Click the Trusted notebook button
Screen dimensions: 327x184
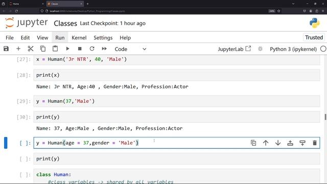coord(314,37)
